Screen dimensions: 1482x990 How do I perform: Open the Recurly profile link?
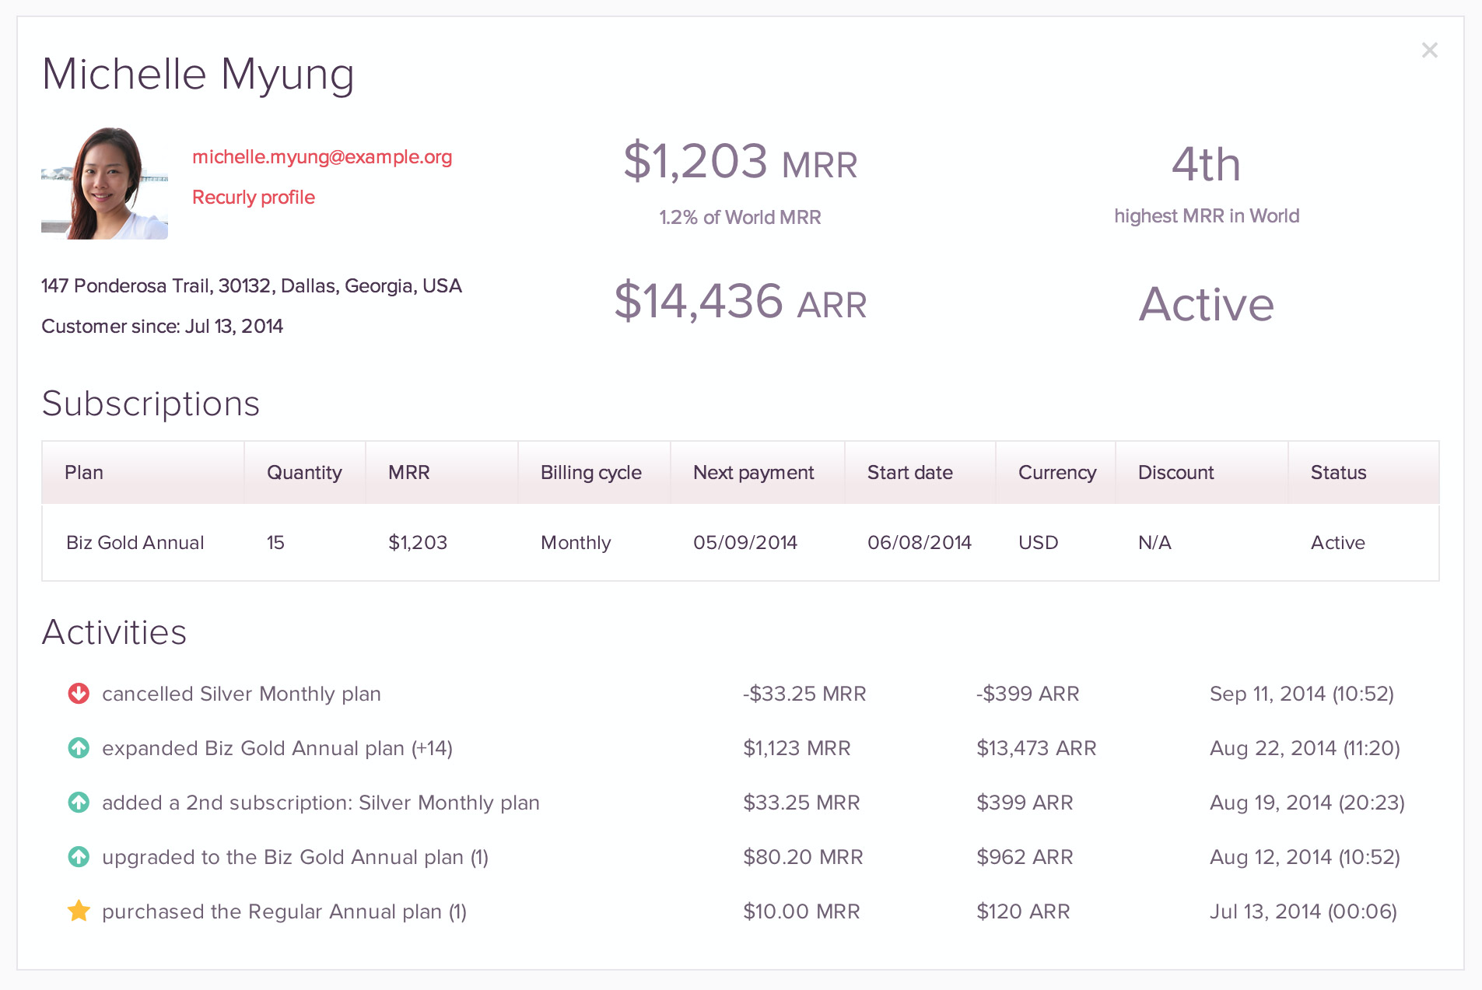(253, 197)
